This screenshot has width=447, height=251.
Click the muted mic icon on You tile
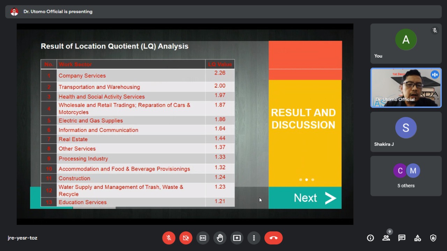tap(435, 30)
